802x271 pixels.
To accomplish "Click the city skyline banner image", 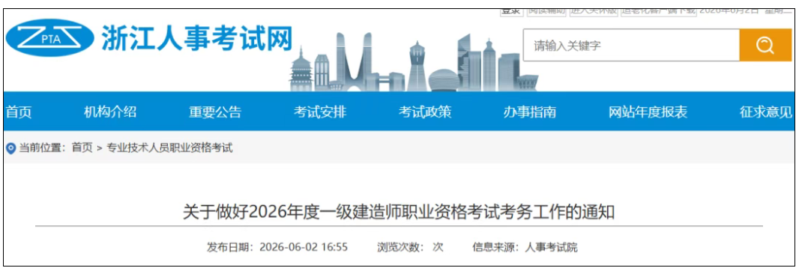I will [x=413, y=62].
